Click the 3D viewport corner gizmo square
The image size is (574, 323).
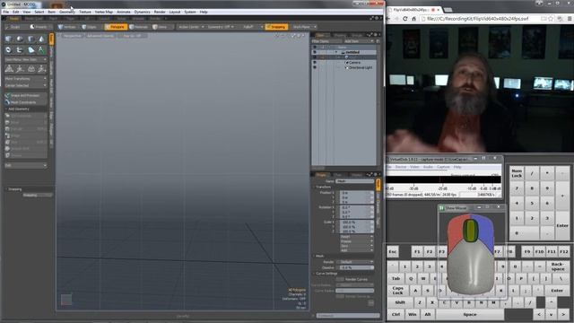click(x=66, y=300)
